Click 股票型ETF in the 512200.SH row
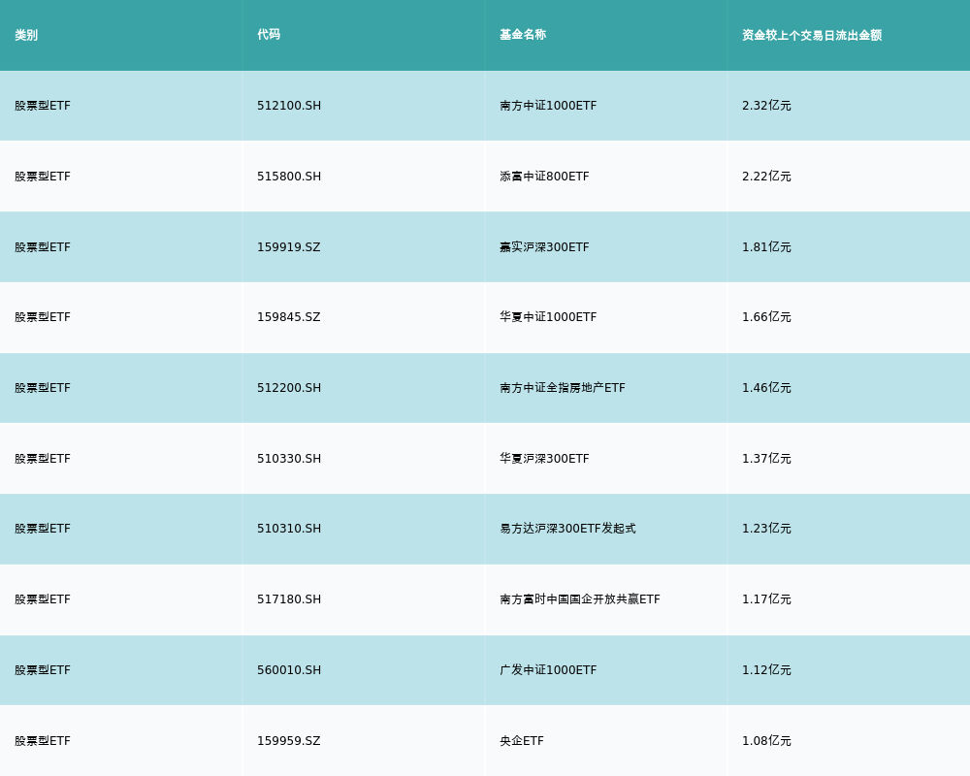Image resolution: width=970 pixels, height=776 pixels. 43,388
